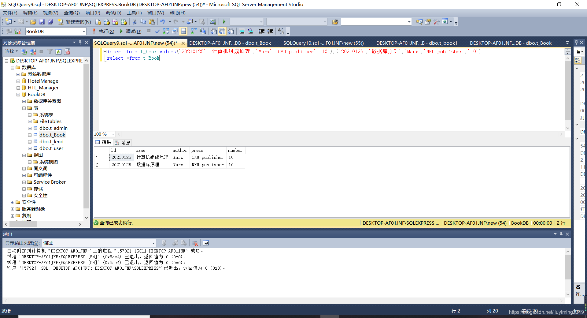587x318 pixels.
Task: Collapse the BookDB database node
Action: point(18,95)
